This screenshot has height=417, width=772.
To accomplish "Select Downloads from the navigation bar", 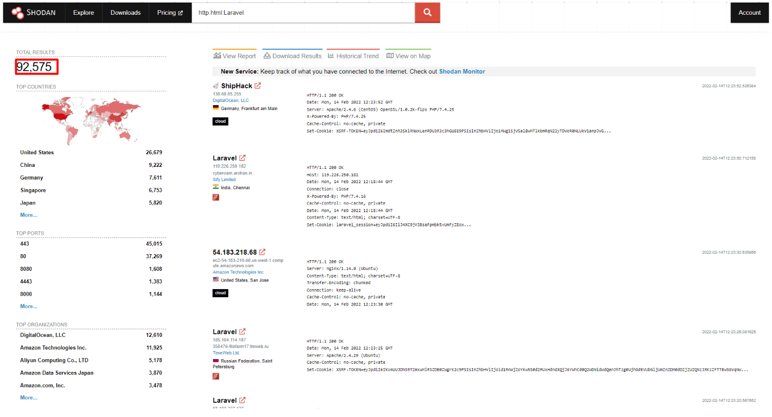I will click(125, 12).
